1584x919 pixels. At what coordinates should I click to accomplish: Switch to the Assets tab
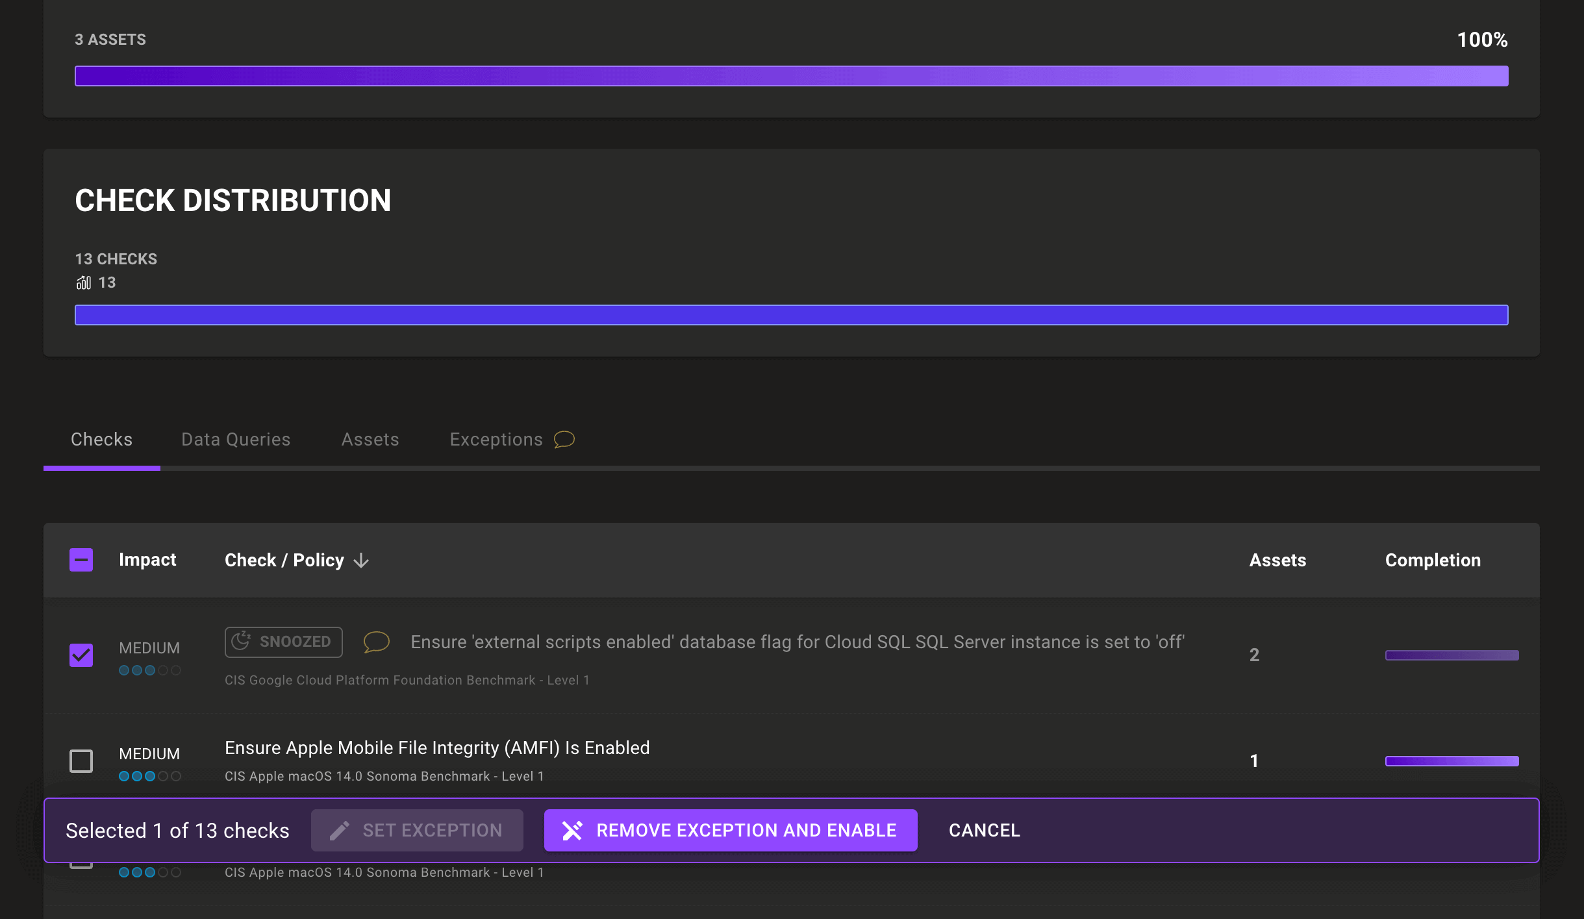click(370, 440)
